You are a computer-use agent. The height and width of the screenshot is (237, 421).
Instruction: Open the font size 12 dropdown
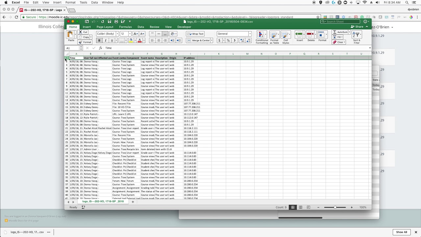(130, 34)
